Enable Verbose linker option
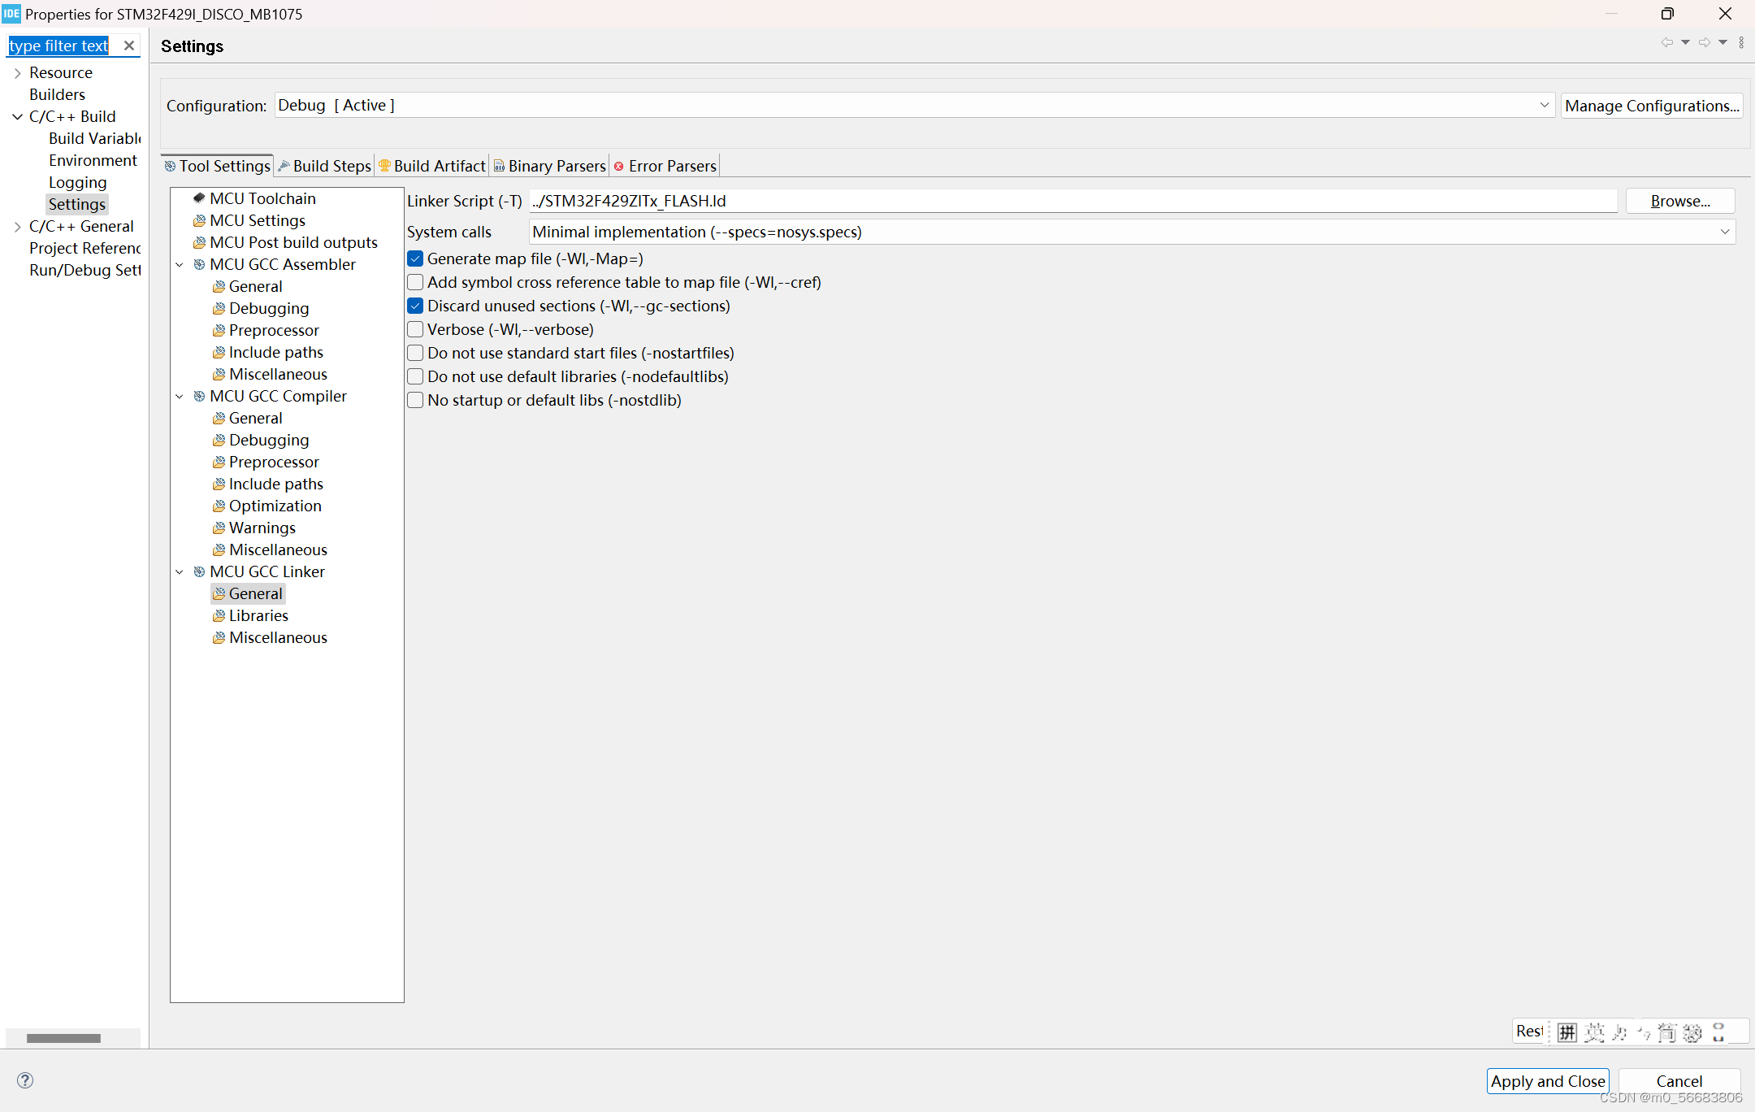 coord(415,329)
